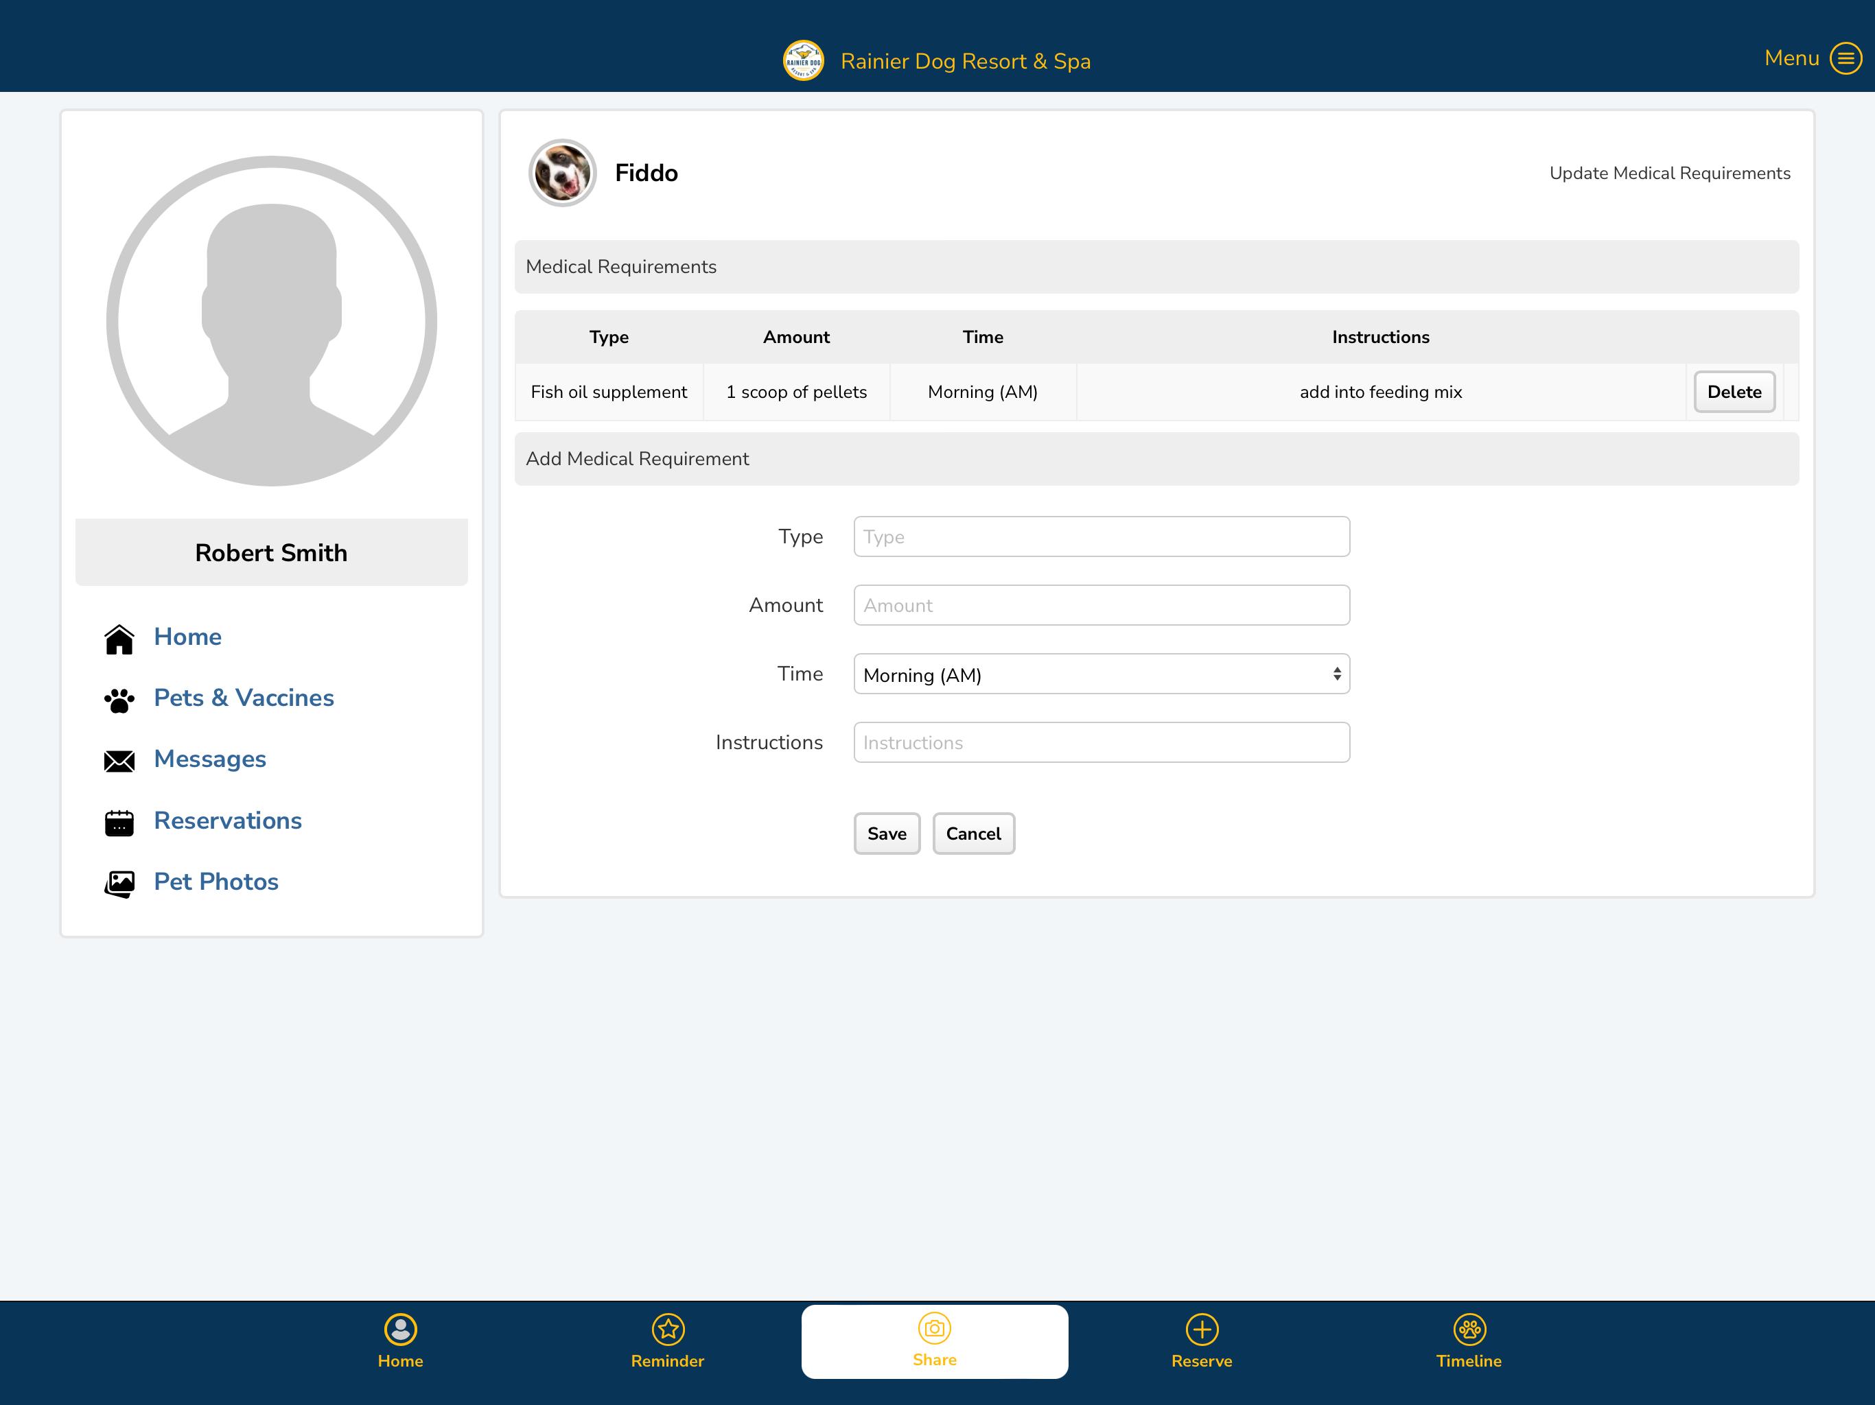Tap the Reminder star icon
Viewport: 1875px width, 1405px height.
point(668,1329)
